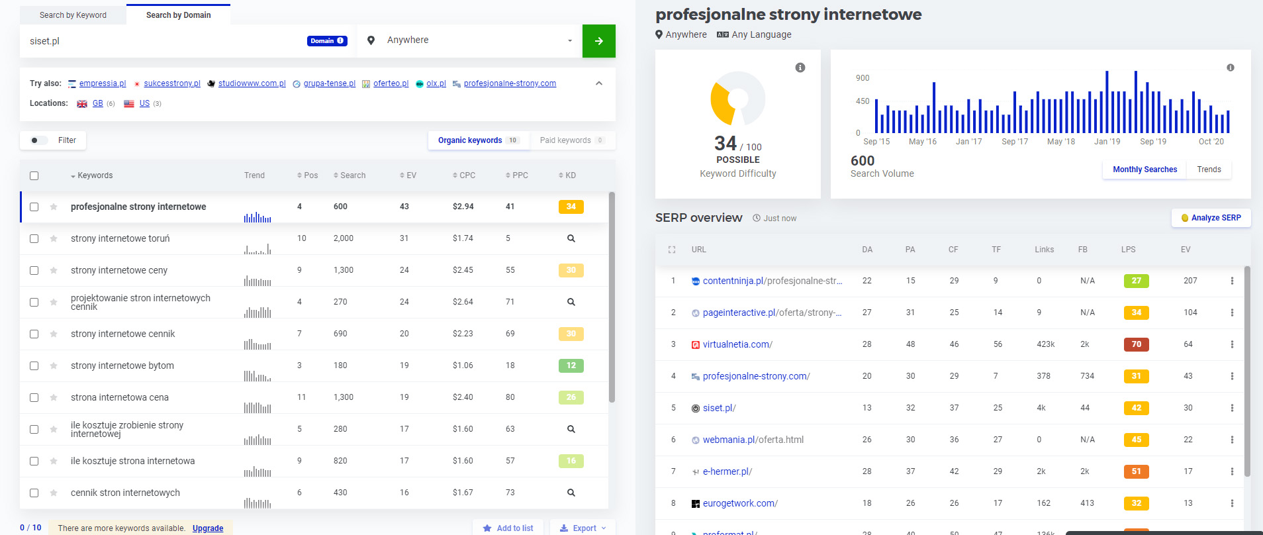This screenshot has width=1263, height=535.
Task: Click the Add to list button
Action: tap(508, 528)
